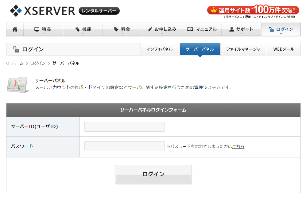
Task: Open the ファイルマネージャ tab
Action: (243, 49)
